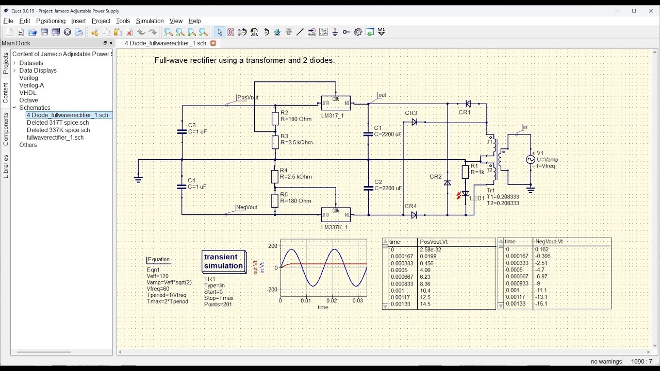The width and height of the screenshot is (660, 371).
Task: Open a file with folder icon
Action: [32, 32]
